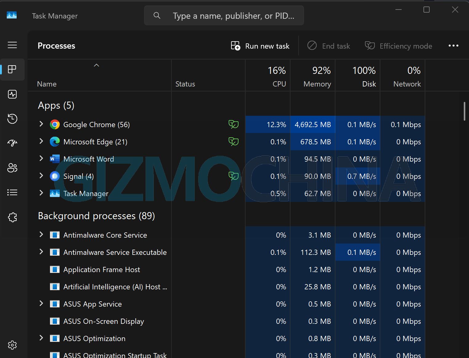Click the process search input field

point(233,16)
